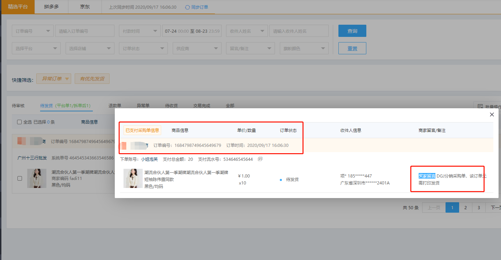
Task: Click the 下一页 next page button
Action: coord(494,208)
